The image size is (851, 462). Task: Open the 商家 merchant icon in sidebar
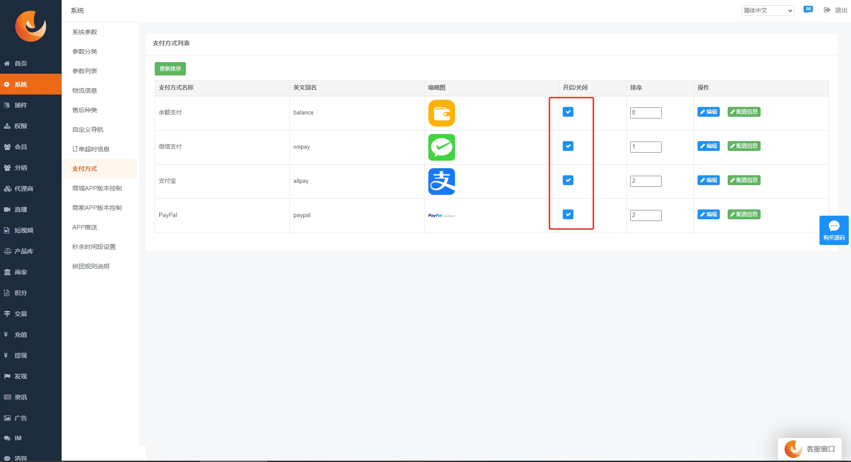click(x=7, y=272)
